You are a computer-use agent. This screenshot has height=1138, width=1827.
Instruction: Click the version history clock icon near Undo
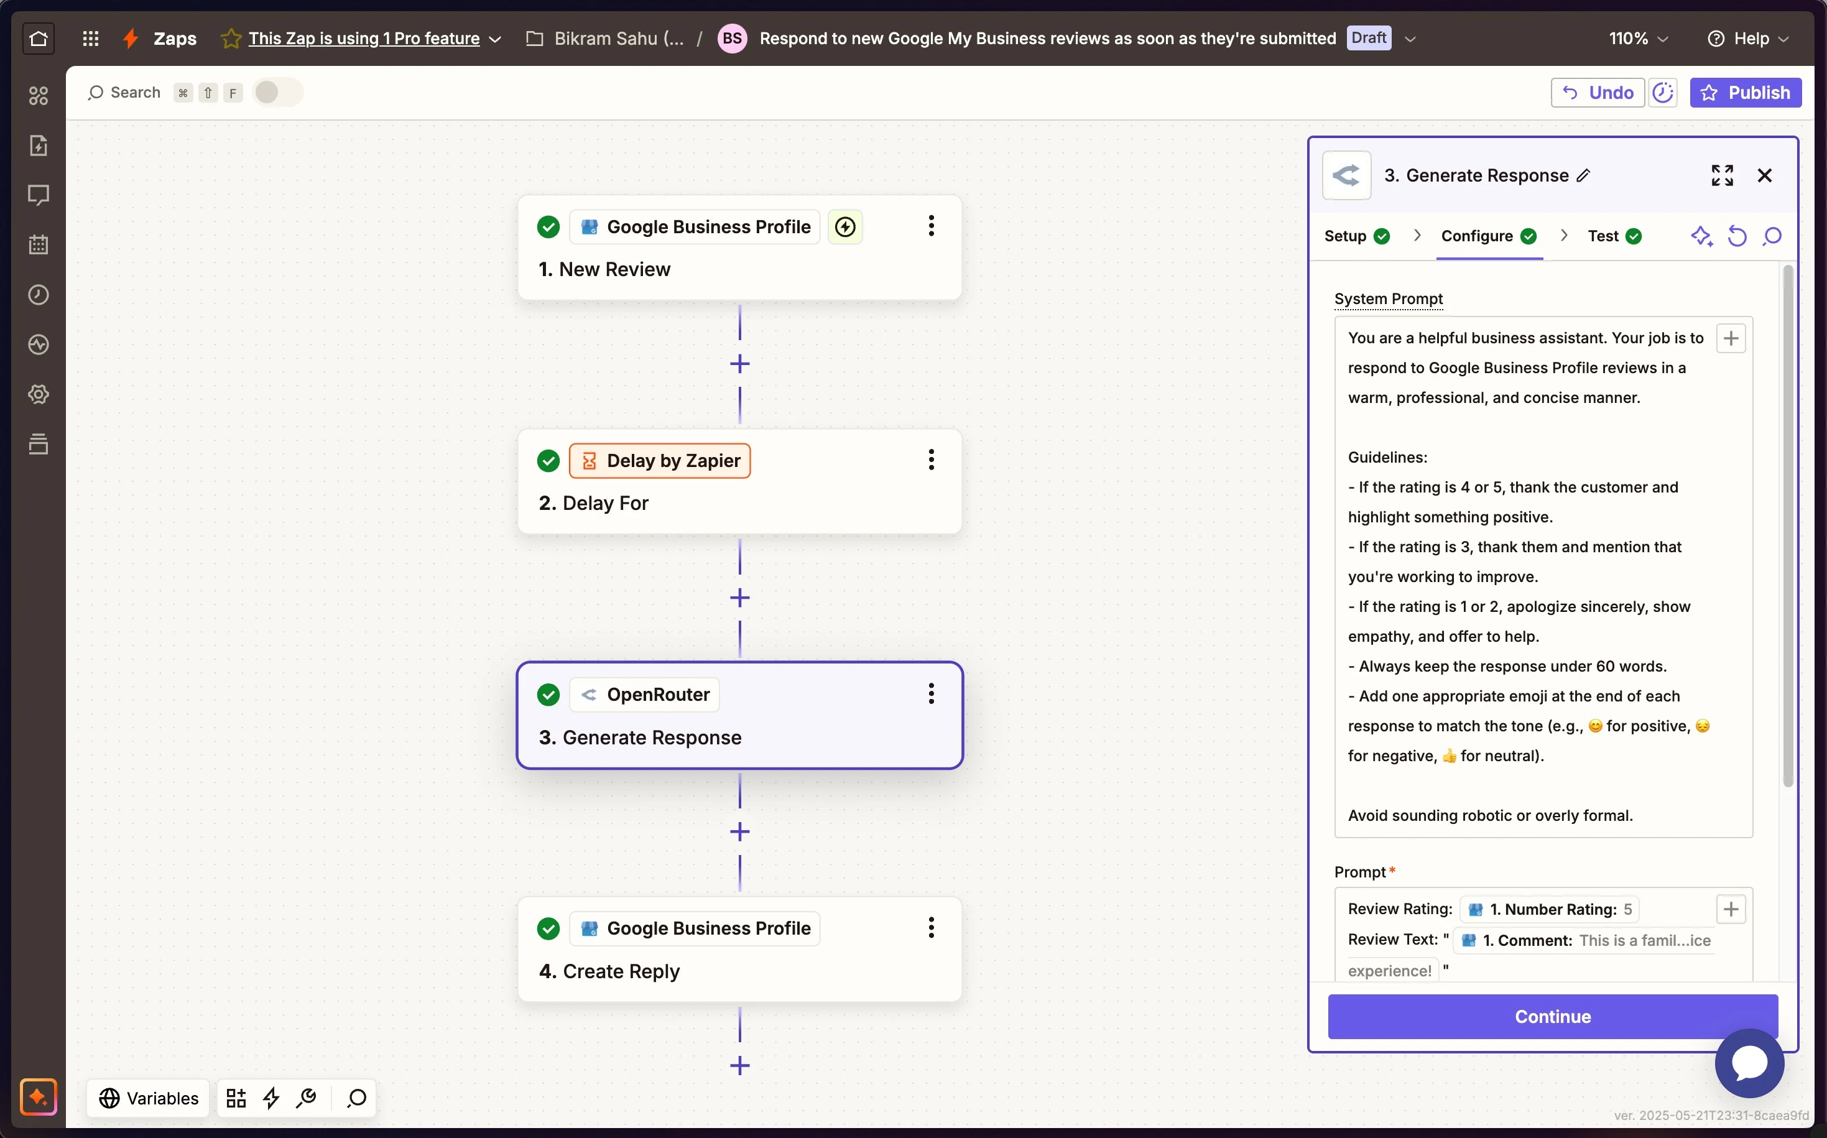(x=1663, y=93)
